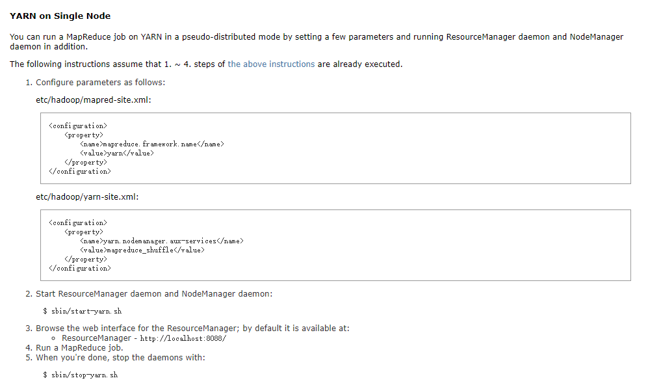
Task: Click the sbin/stop-yarn.sh command
Action: click(80, 375)
